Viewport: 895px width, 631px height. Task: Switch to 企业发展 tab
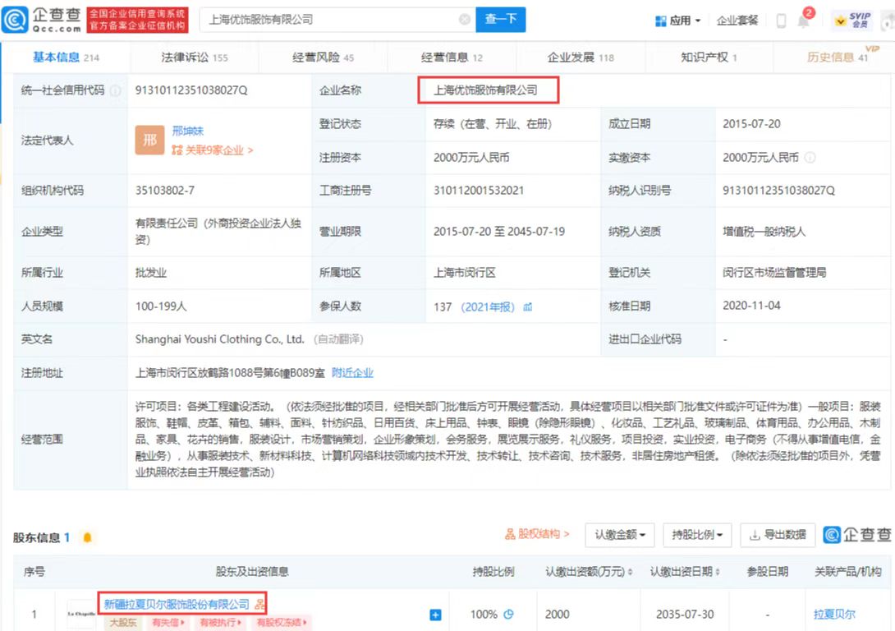581,58
